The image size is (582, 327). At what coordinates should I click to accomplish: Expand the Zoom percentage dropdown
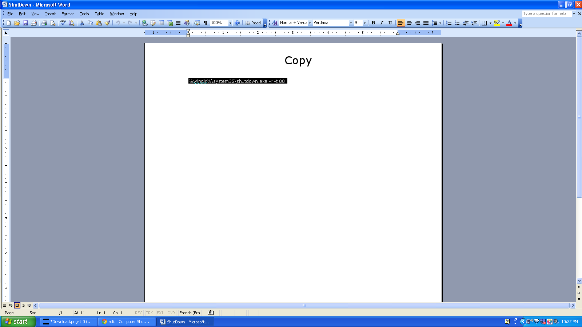tap(230, 23)
